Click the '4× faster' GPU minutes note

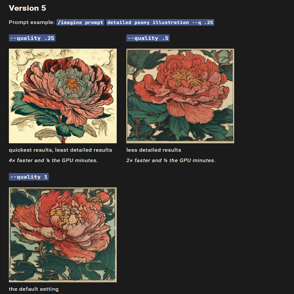click(x=53, y=161)
